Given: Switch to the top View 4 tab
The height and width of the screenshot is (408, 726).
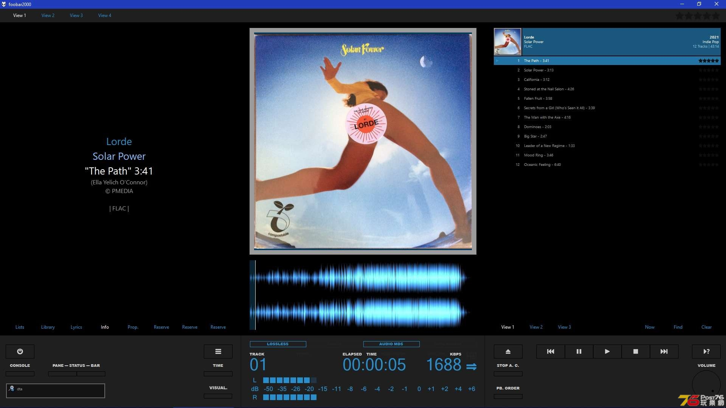Looking at the screenshot, I should tap(105, 15).
